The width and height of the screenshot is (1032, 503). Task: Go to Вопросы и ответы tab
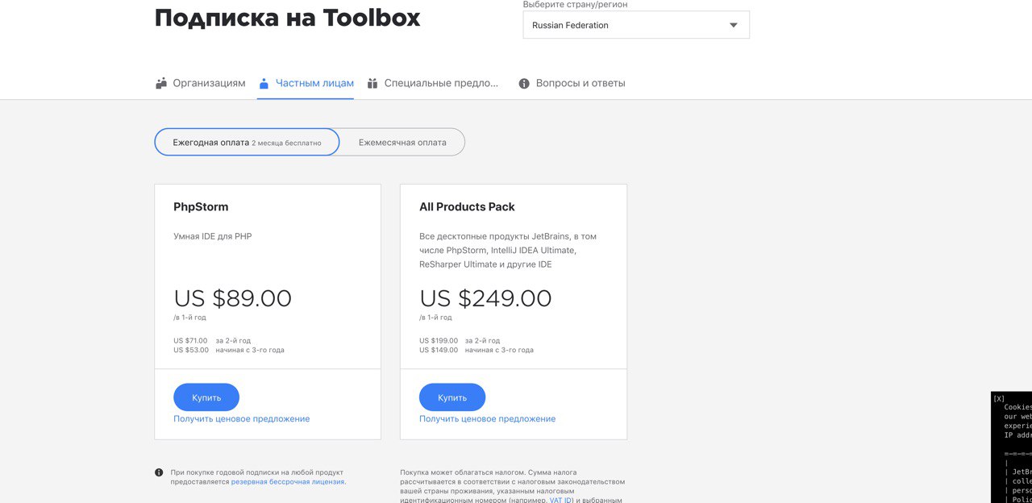pos(580,83)
